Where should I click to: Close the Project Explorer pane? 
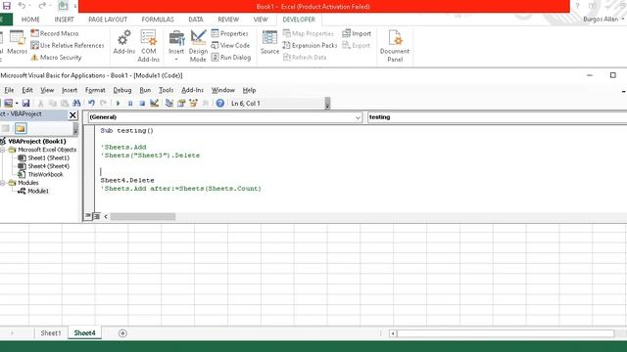72,115
